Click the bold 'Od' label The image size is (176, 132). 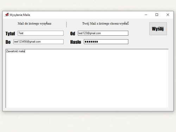pos(73,34)
